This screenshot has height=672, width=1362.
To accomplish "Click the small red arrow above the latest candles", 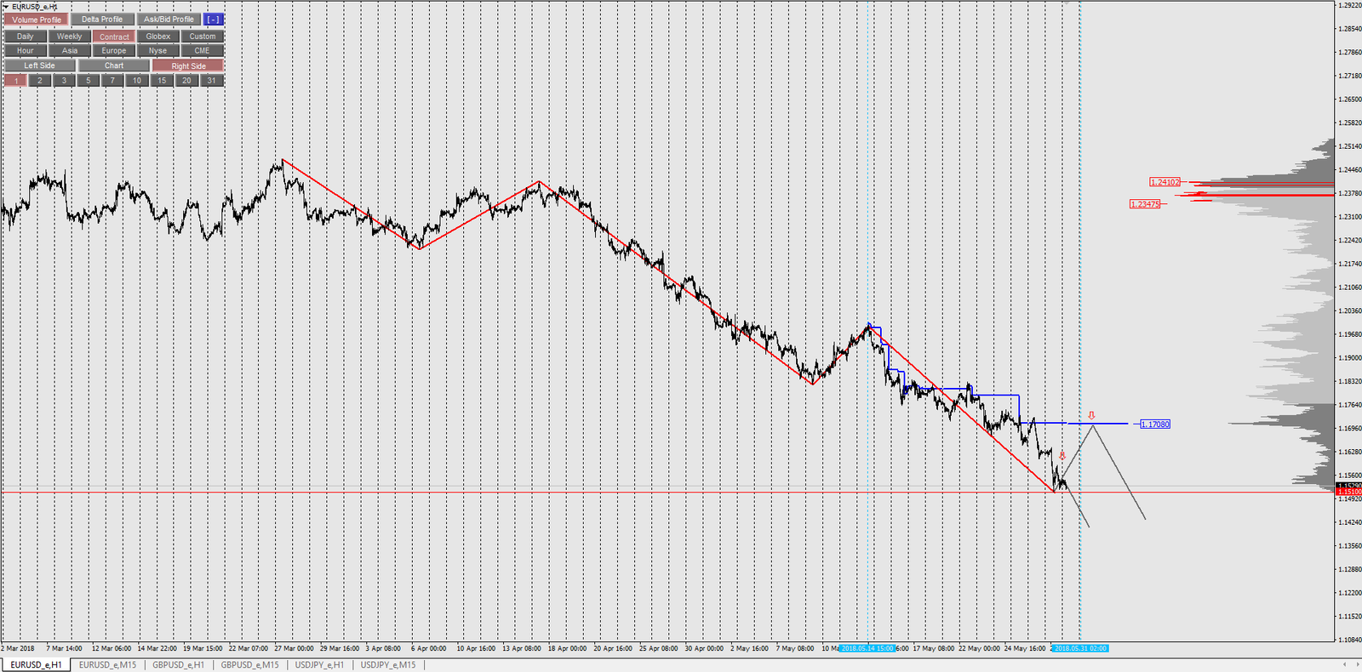I will tap(1062, 456).
